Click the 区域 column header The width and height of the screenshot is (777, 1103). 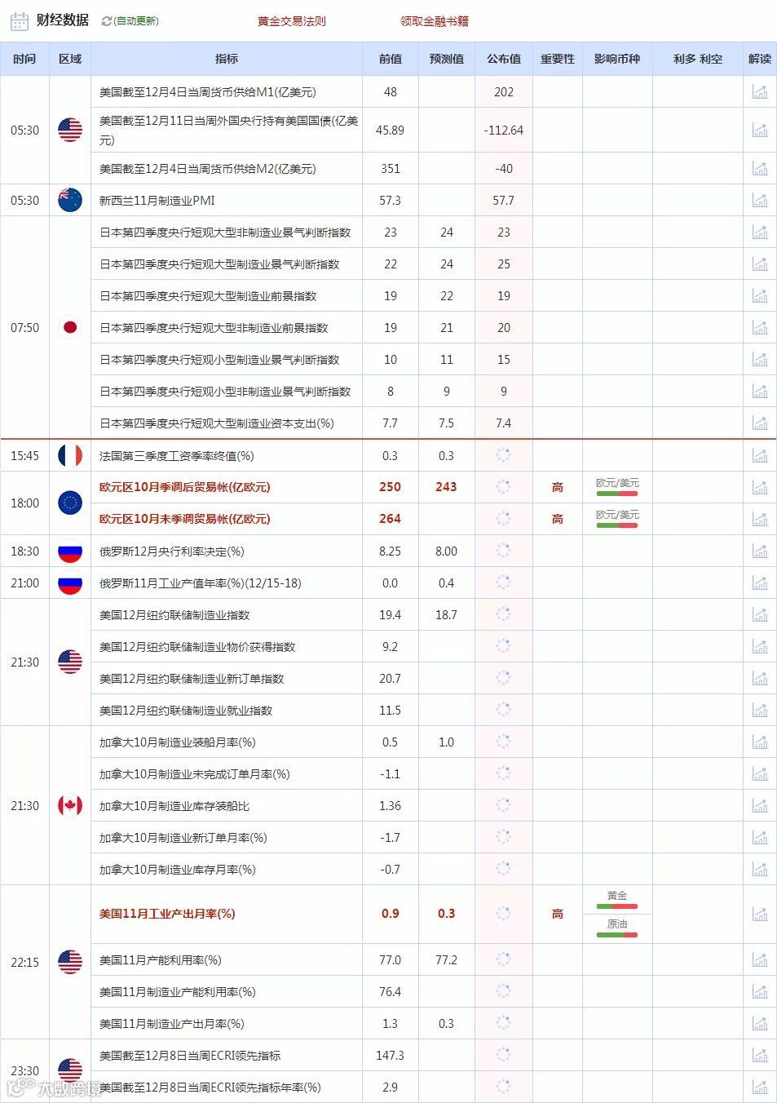click(x=70, y=59)
